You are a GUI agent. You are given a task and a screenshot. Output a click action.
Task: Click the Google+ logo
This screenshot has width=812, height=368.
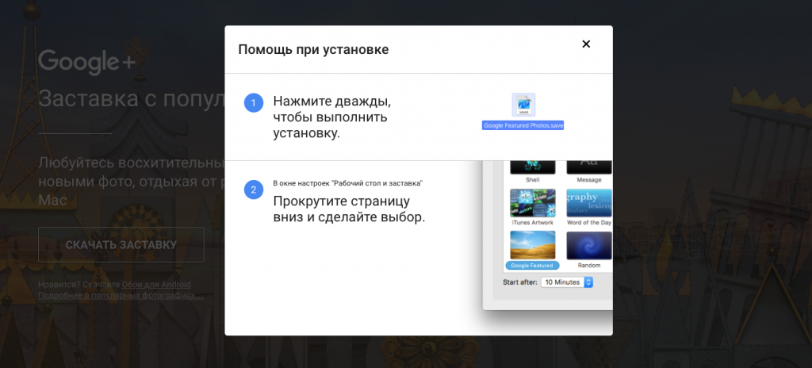86,62
